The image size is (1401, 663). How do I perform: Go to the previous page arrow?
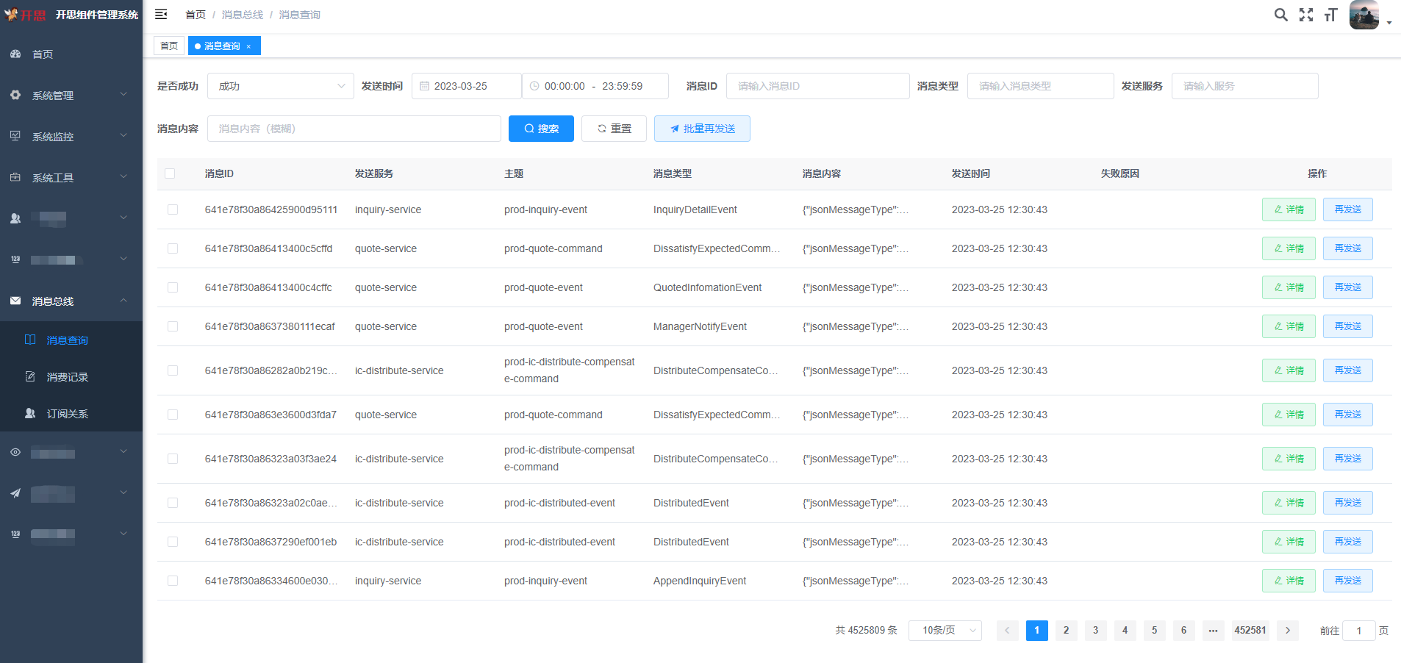(x=1008, y=631)
